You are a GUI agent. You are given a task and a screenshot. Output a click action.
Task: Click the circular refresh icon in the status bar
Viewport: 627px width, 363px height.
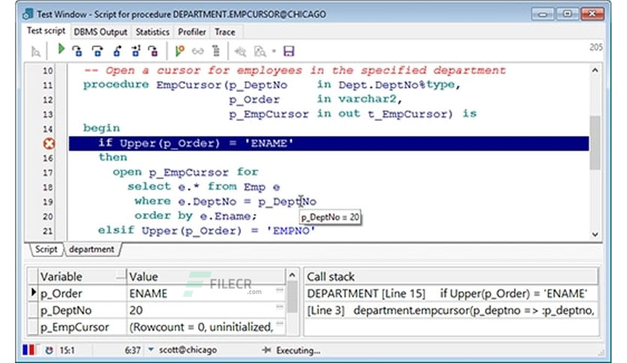coord(49,350)
